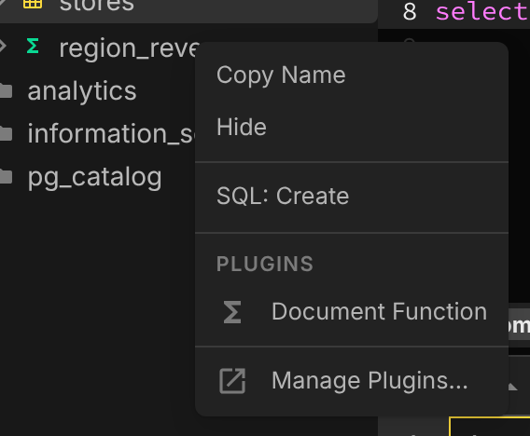Viewport: 530px width, 436px height.
Task: Click line number 8 in the editor gutter
Action: pos(410,12)
